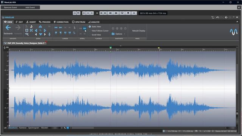Stop playback with the Stop button
Image resolution: width=242 pixels, height=136 pixels.
[128, 13]
